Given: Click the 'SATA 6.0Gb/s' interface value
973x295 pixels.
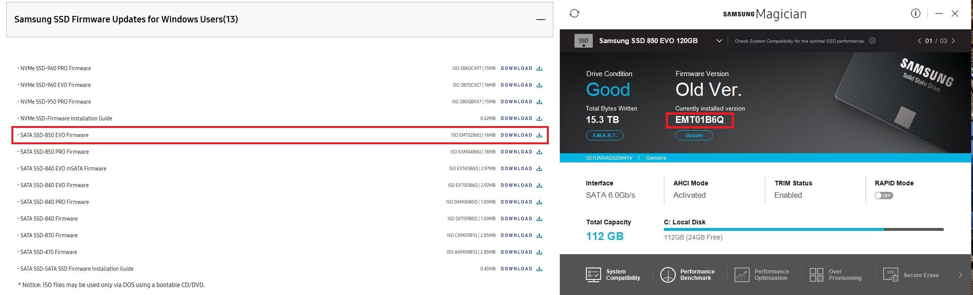Looking at the screenshot, I should [610, 195].
